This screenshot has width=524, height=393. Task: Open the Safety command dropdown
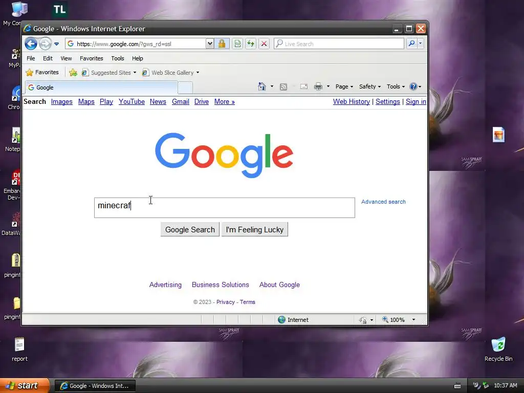(370, 86)
